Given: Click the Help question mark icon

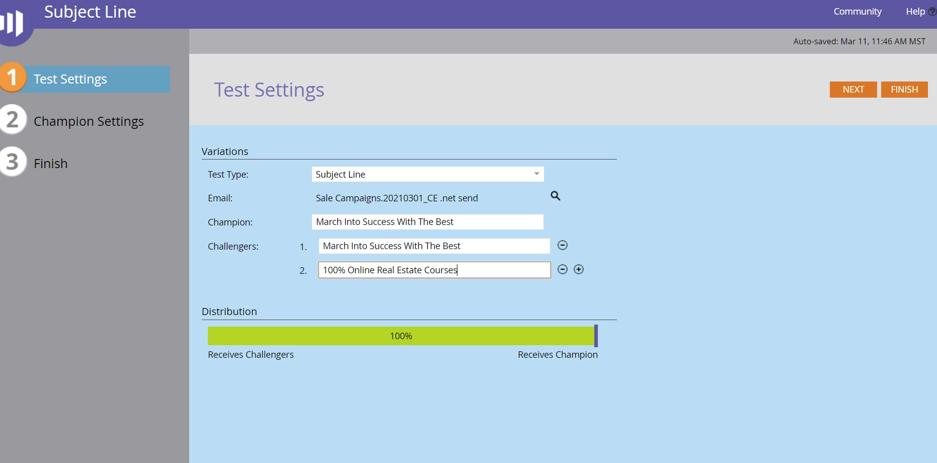Looking at the screenshot, I should (932, 12).
